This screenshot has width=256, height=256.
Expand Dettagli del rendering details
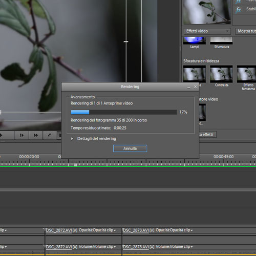[72, 139]
